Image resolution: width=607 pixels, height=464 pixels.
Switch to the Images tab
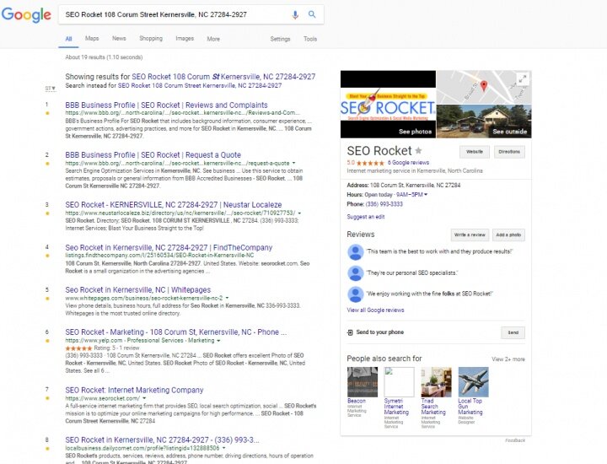[185, 38]
